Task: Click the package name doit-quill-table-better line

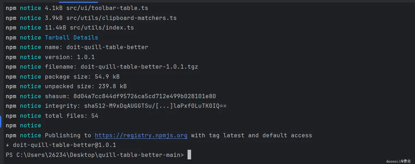Action: 96,47
